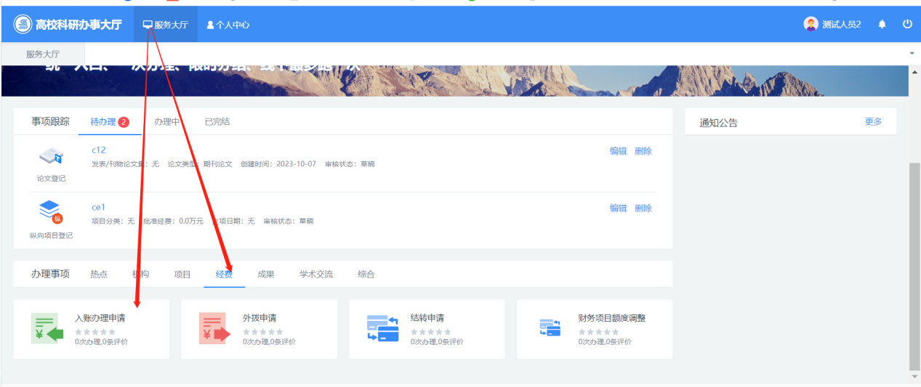Viewport: 921px width, 387px height.
Task: Click the notification bell icon
Action: [882, 25]
